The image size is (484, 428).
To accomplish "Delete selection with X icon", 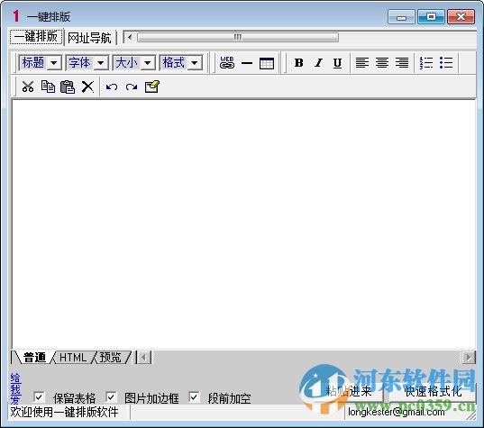I will tap(87, 87).
